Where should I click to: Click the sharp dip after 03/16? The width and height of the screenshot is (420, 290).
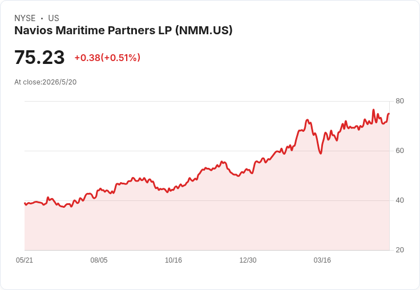(321, 154)
